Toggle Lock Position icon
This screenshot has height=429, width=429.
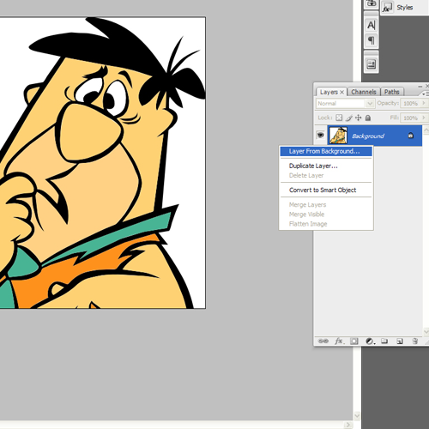(x=359, y=118)
